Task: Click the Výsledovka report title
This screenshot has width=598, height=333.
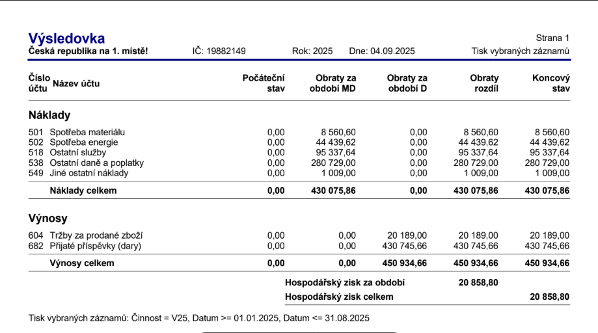Action: coord(66,38)
